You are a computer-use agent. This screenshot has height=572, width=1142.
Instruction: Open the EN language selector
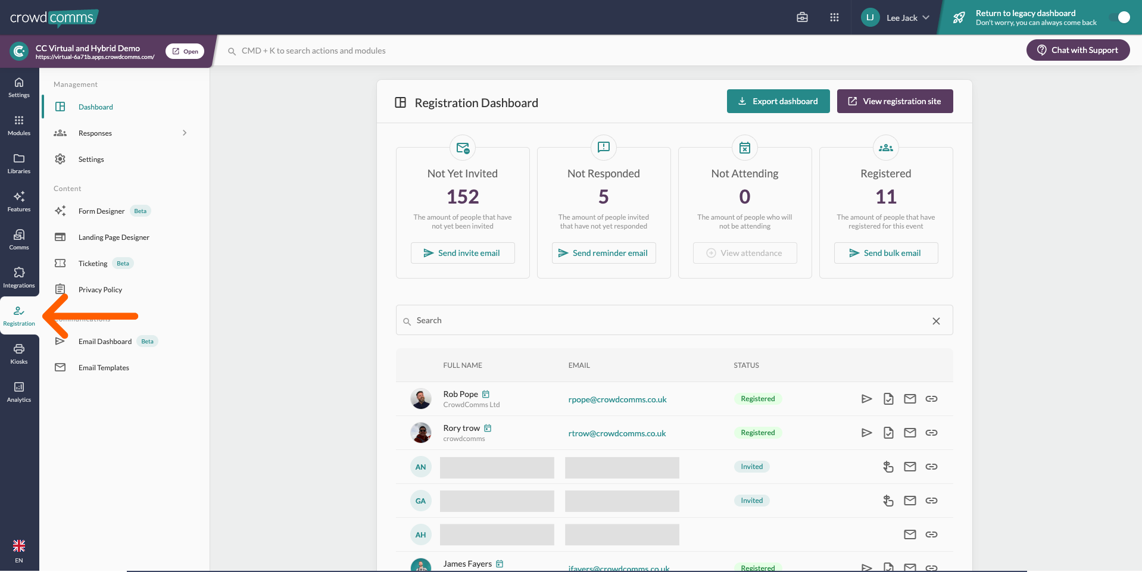point(19,551)
